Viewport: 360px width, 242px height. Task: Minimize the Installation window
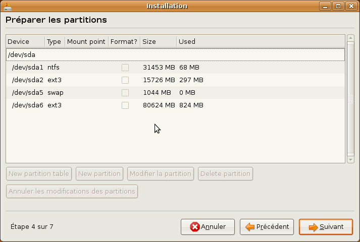point(325,6)
